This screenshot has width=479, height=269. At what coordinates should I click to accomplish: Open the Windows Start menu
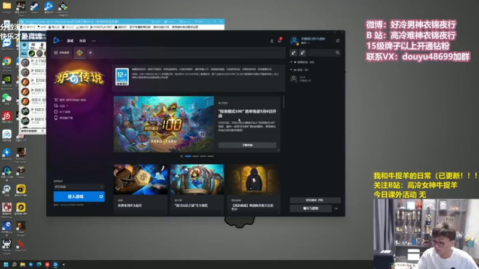6,265
